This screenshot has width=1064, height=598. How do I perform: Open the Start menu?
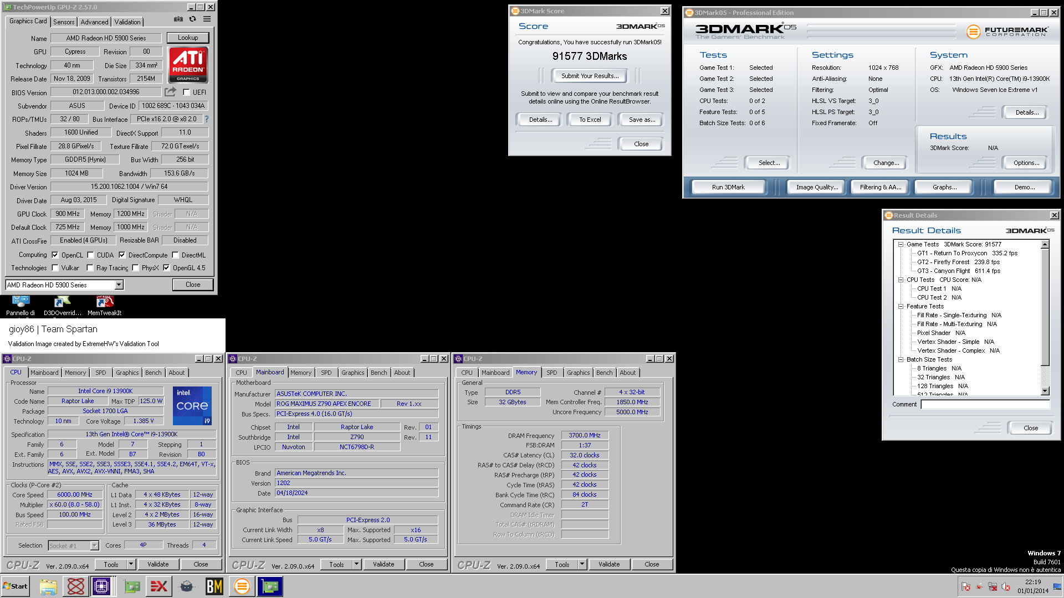click(16, 586)
